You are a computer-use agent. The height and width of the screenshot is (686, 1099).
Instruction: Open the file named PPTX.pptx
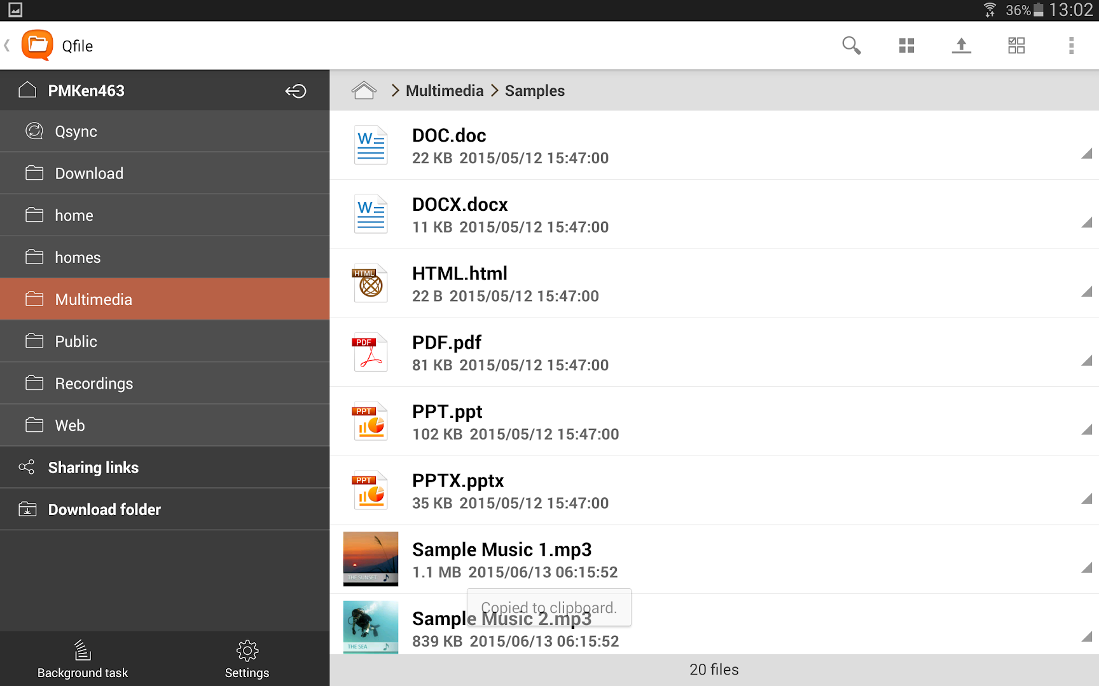(458, 481)
